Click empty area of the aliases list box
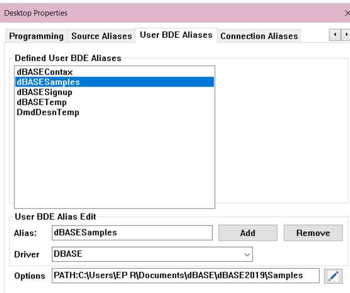Image resolution: width=350 pixels, height=293 pixels. click(114, 161)
